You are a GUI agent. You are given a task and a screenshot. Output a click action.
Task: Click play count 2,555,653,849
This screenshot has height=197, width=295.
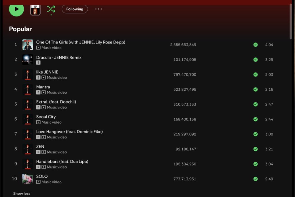pyautogui.click(x=183, y=45)
